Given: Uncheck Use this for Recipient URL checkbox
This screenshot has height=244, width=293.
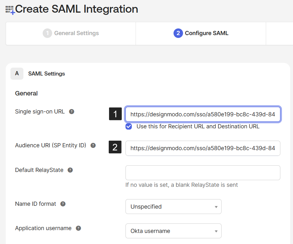Looking at the screenshot, I should [129, 126].
